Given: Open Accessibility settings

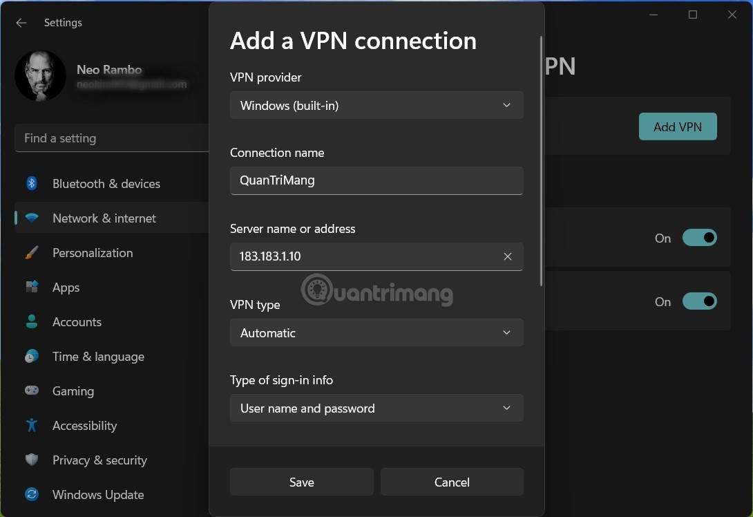Looking at the screenshot, I should (x=111, y=426).
